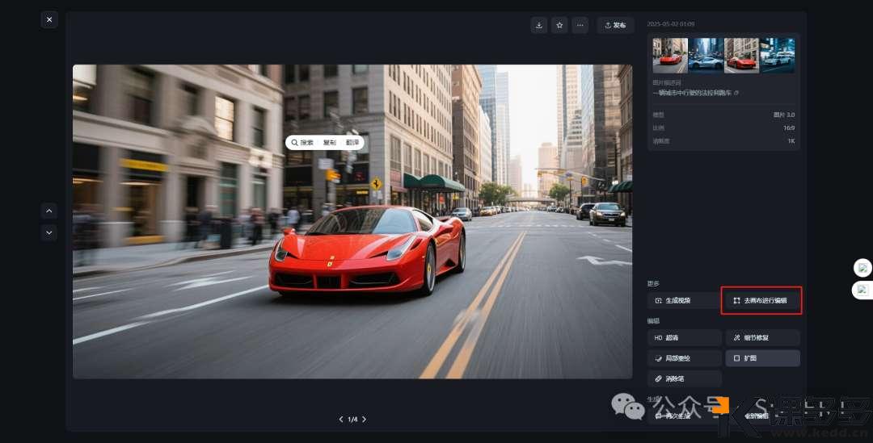873x443 pixels.
Task: Select 细节修复 detail repair tool
Action: click(x=762, y=337)
